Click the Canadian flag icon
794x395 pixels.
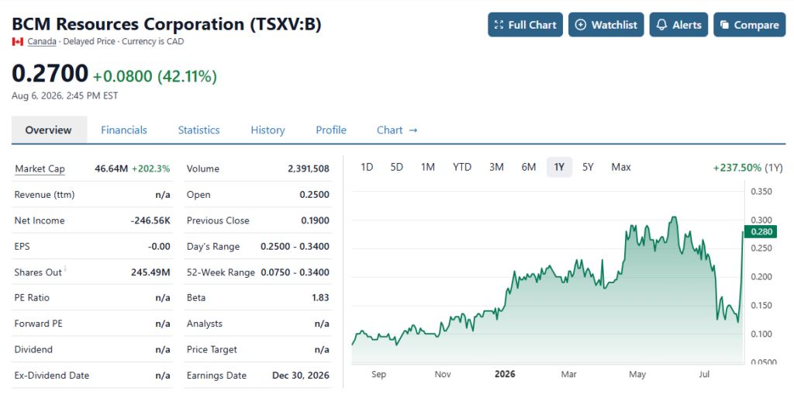[x=18, y=42]
